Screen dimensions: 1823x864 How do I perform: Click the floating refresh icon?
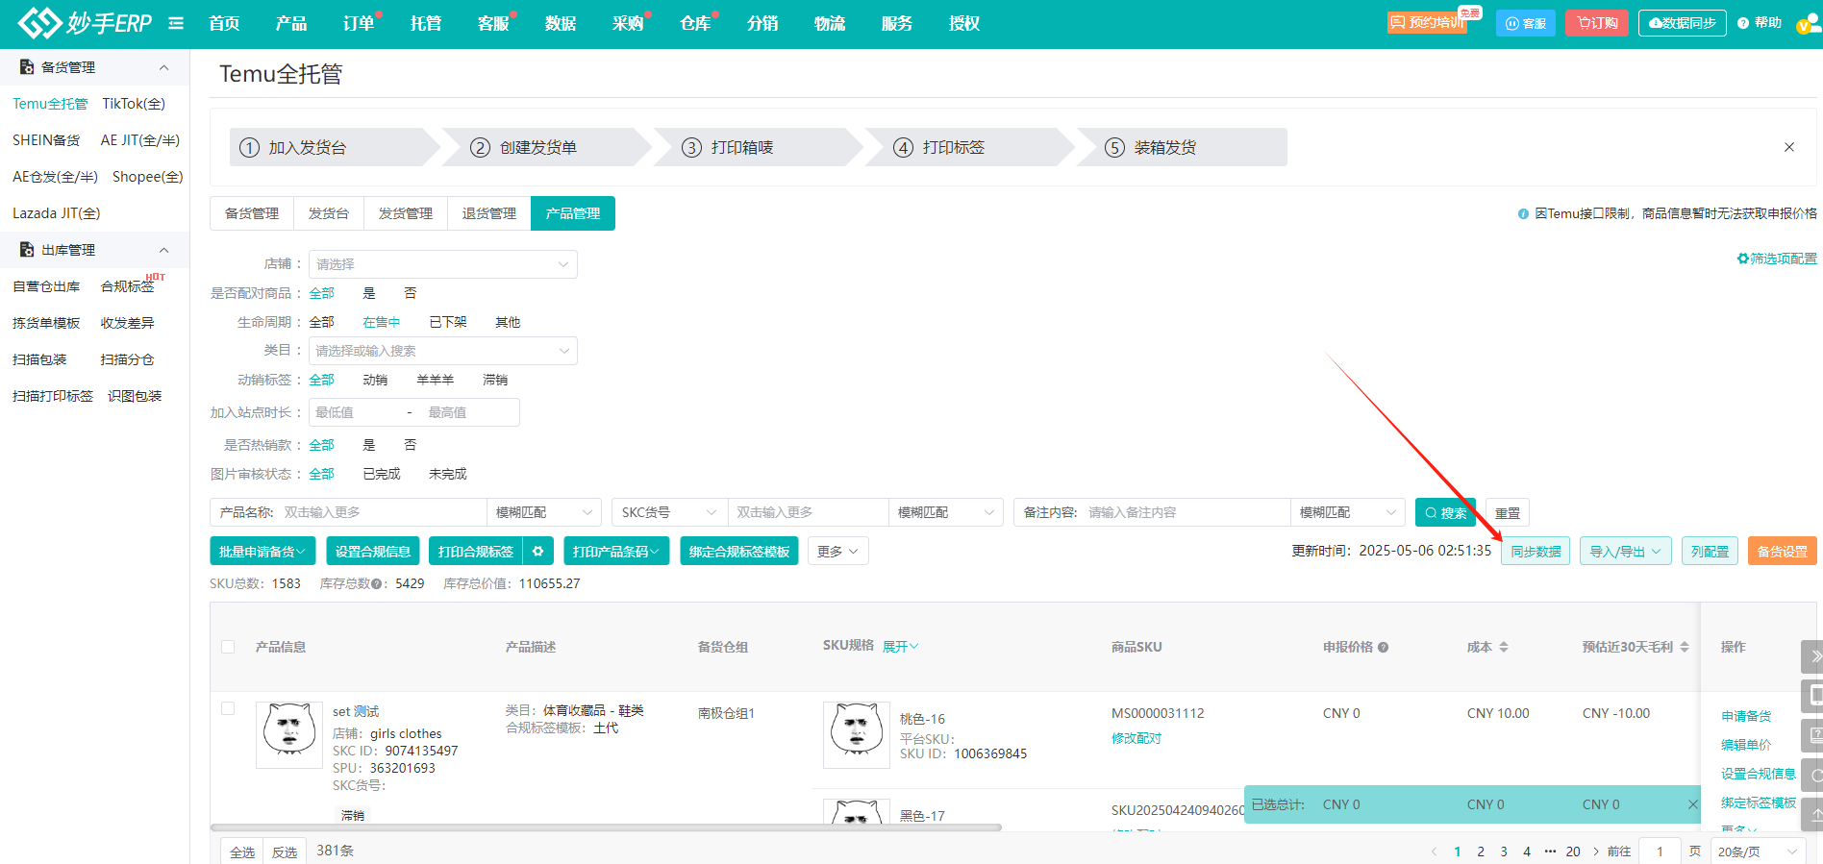click(x=1813, y=775)
